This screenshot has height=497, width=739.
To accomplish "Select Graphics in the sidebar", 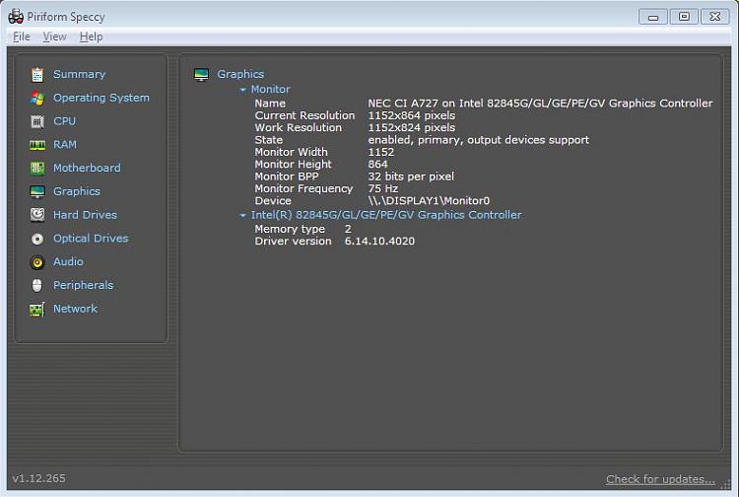I will pyautogui.click(x=76, y=191).
